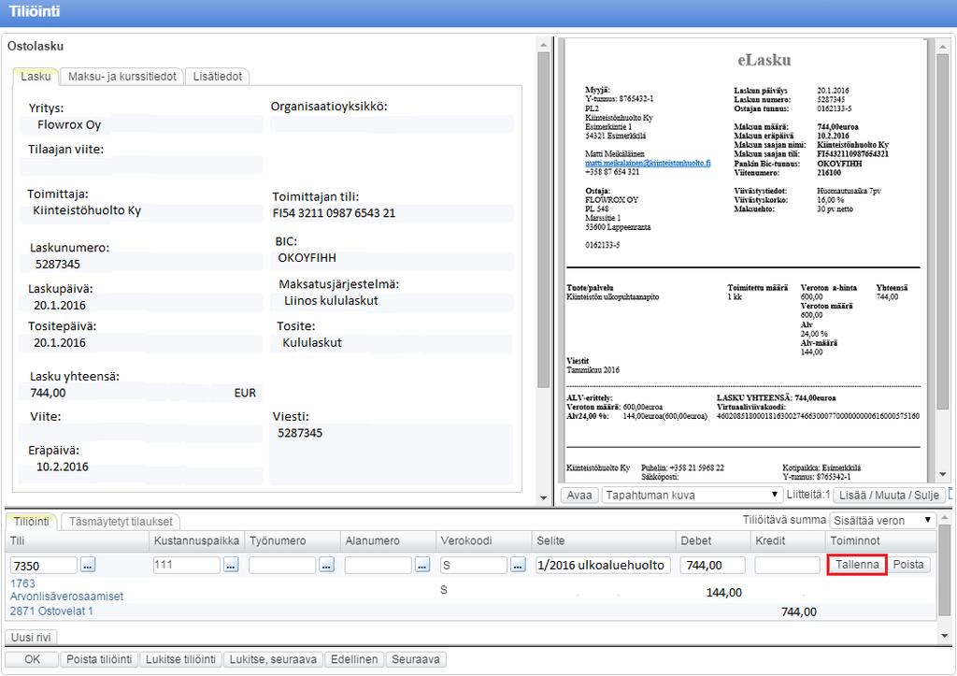
Task: Click Avaa to open image
Action: (579, 495)
